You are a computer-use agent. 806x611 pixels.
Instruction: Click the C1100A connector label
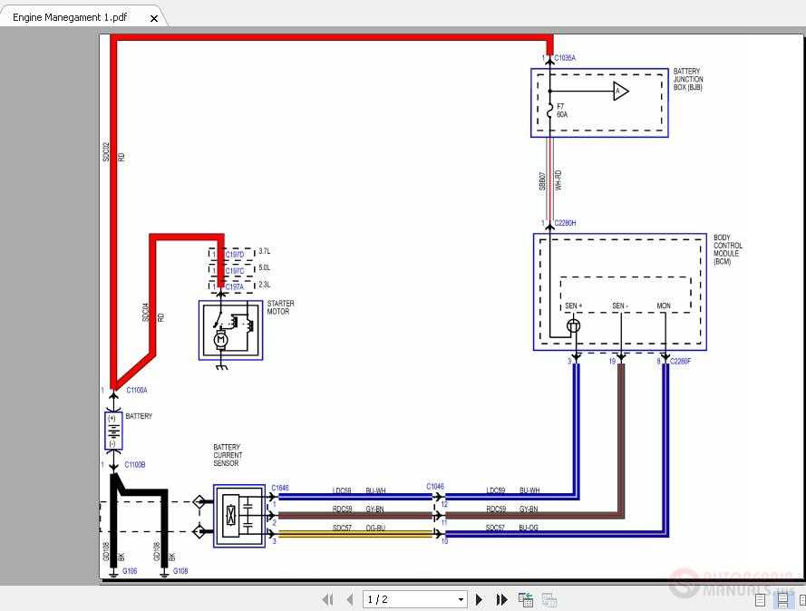point(137,390)
